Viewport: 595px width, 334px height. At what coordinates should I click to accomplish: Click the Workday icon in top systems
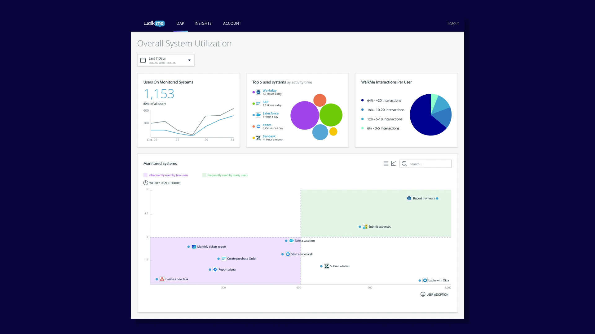[x=258, y=92]
